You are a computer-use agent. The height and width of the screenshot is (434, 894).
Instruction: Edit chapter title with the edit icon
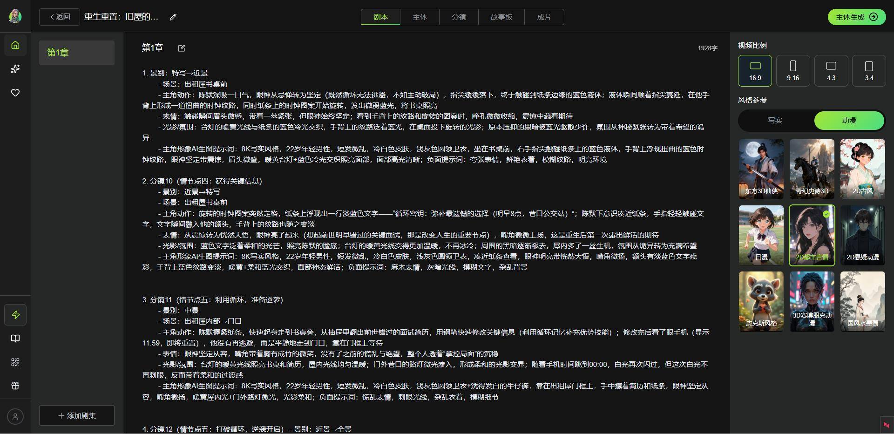(182, 48)
